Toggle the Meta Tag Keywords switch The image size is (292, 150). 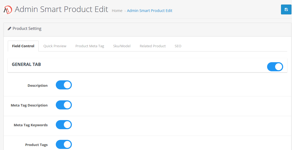(64, 125)
